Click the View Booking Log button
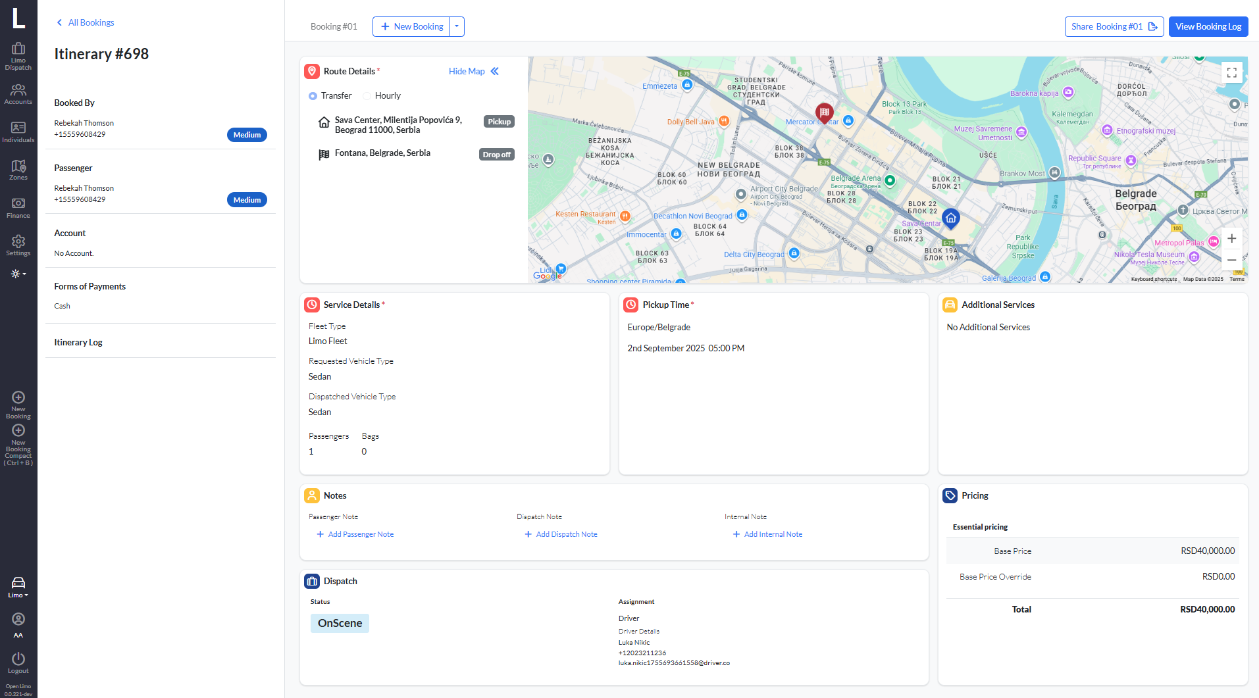Viewport: 1259px width, 698px height. pos(1207,26)
